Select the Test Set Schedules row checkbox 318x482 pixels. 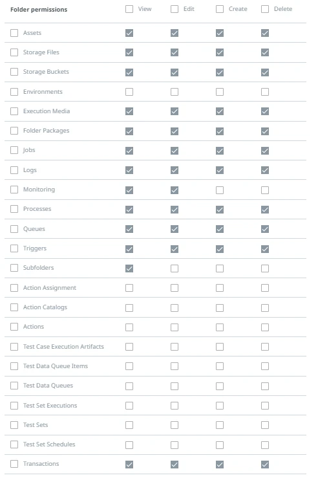click(14, 444)
